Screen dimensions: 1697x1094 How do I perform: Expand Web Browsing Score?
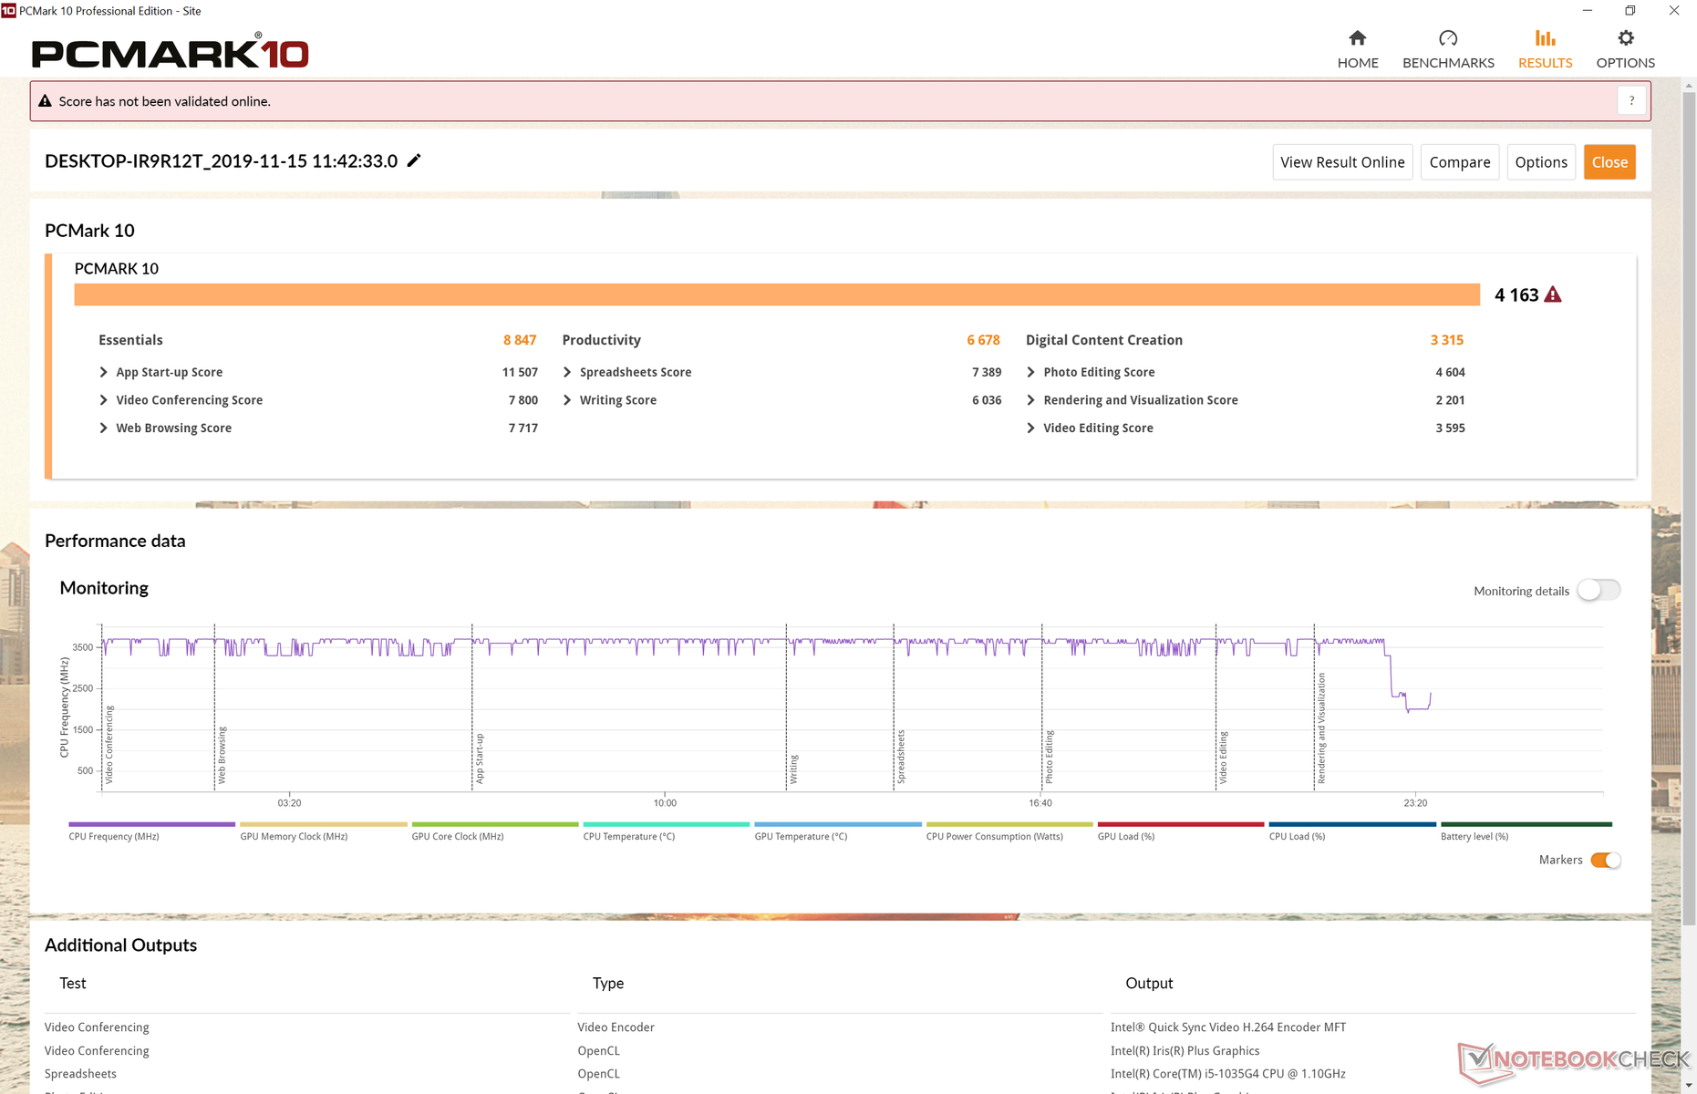(103, 428)
